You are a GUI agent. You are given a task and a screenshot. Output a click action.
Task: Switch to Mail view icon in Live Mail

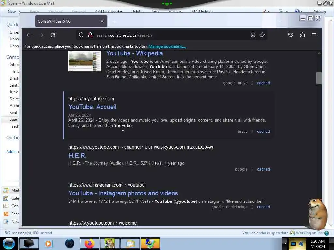[x=6, y=190]
